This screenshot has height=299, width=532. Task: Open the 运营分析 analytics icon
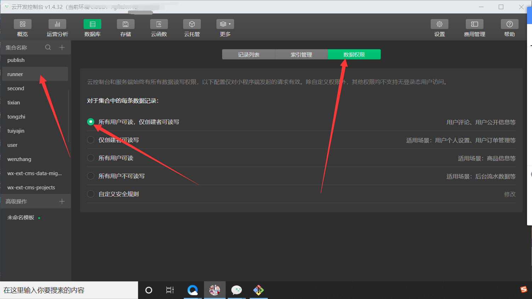[57, 24]
